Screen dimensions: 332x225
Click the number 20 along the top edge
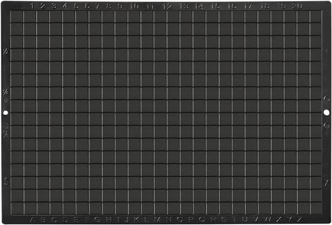pos(297,6)
